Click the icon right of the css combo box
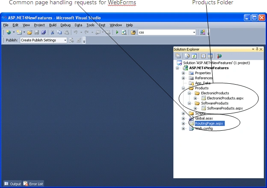The width and height of the screenshot is (267, 188). click(x=202, y=32)
